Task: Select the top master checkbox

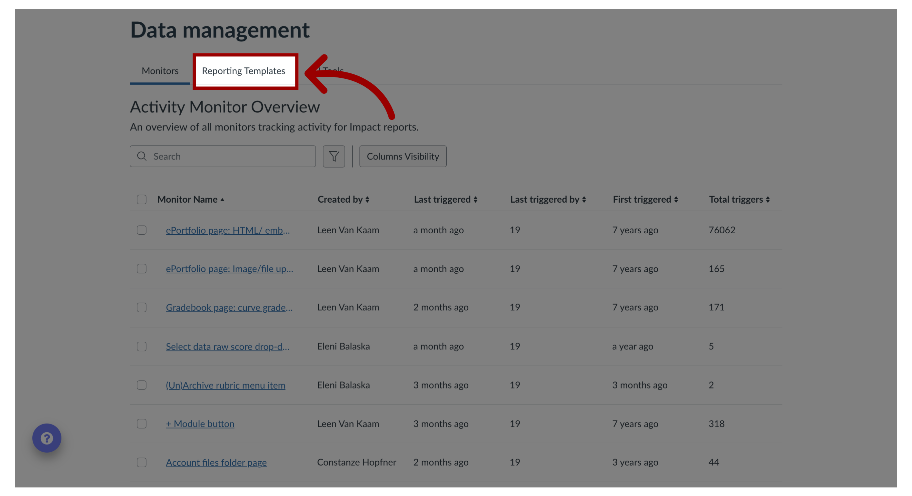Action: 142,199
